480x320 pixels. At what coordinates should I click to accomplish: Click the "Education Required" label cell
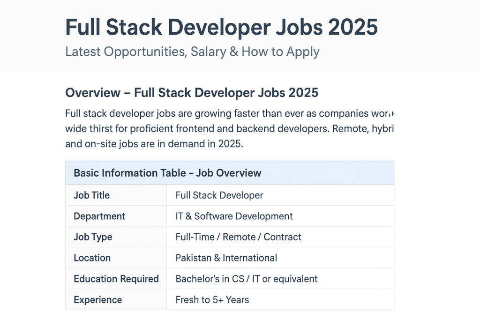(116, 279)
